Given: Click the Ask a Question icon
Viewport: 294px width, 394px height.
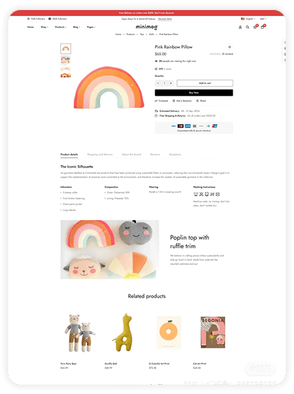Looking at the screenshot, I should (174, 101).
